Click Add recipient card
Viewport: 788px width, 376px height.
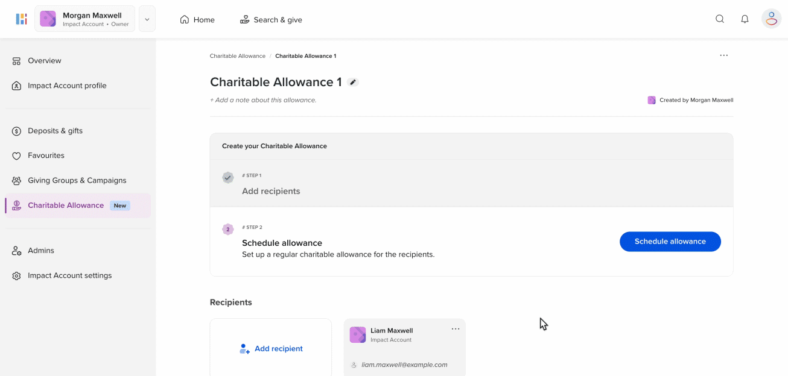[x=271, y=348]
